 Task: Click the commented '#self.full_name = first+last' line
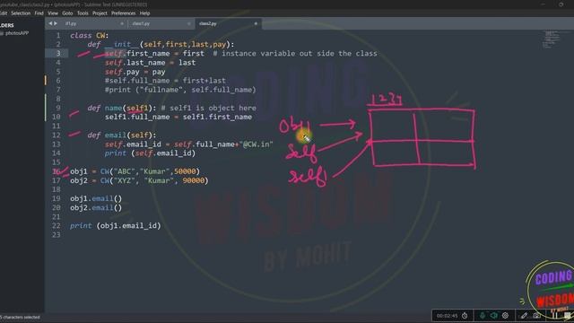(x=165, y=81)
